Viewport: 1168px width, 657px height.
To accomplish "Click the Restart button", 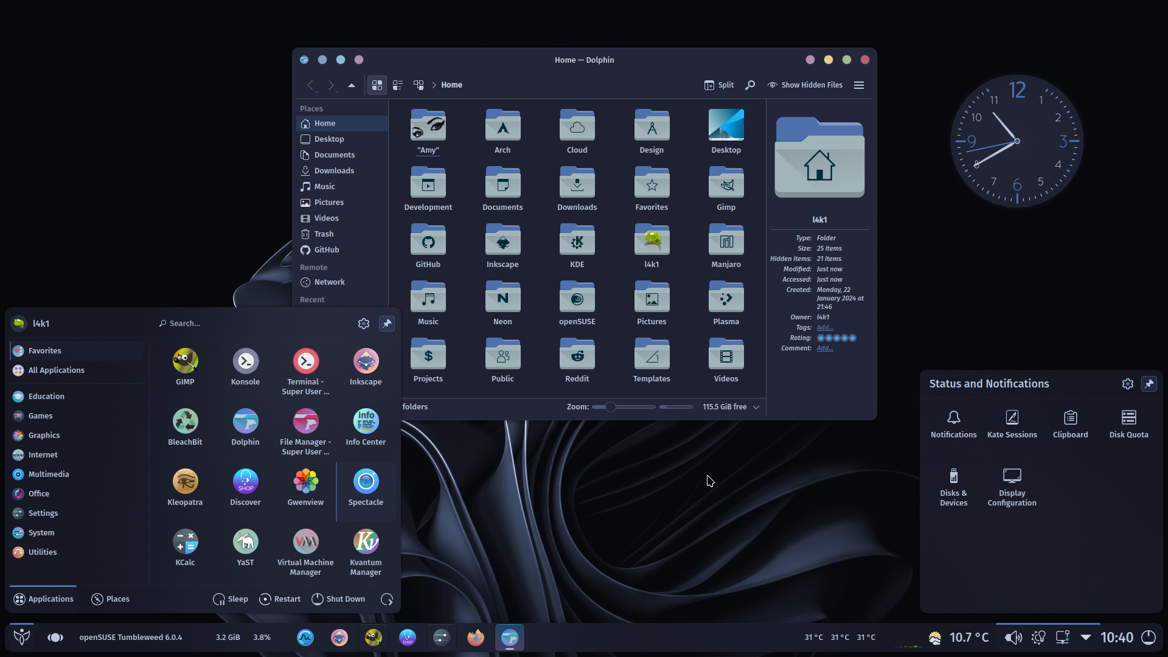I will point(280,599).
